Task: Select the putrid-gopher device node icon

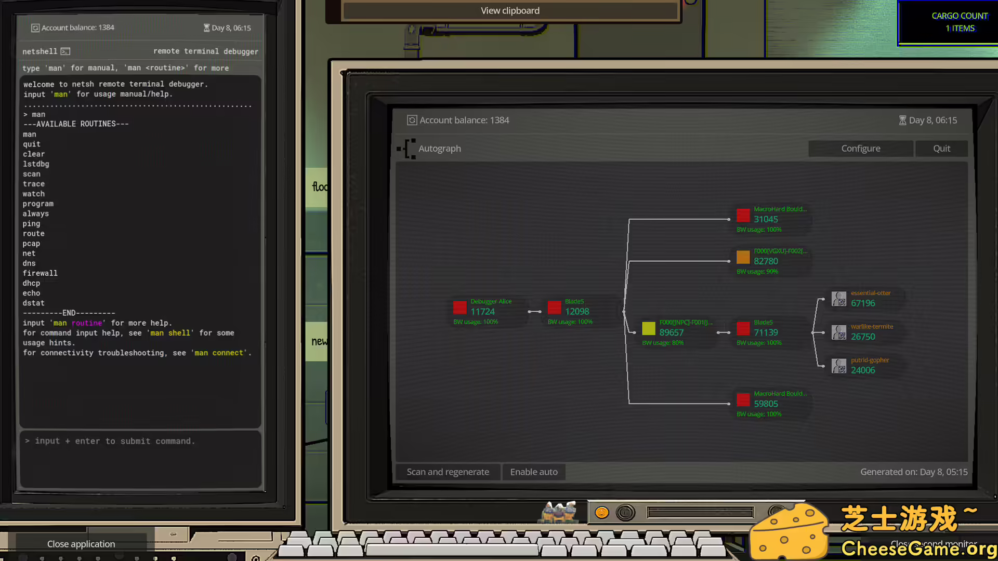Action: point(838,366)
